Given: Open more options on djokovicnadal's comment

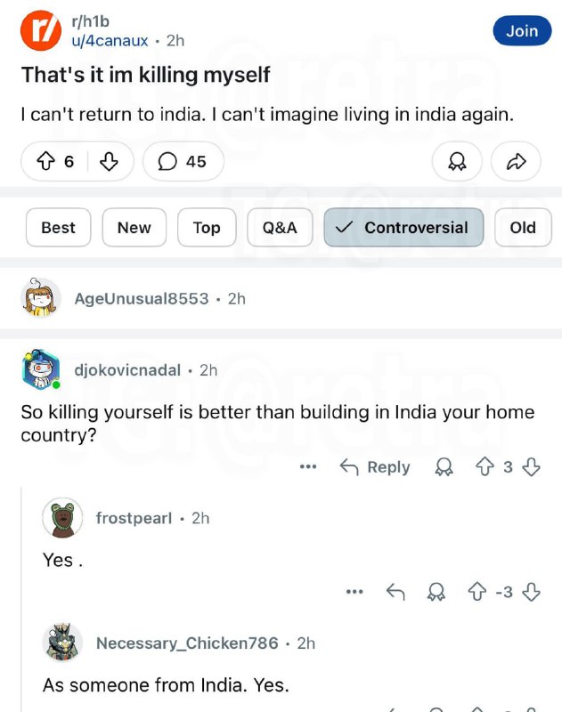Looking at the screenshot, I should (308, 466).
